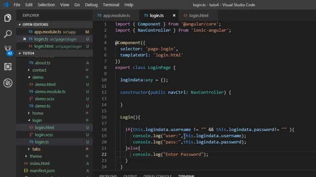The width and height of the screenshot is (316, 177).
Task: Close the login.ts editor tab
Action: [174, 15]
